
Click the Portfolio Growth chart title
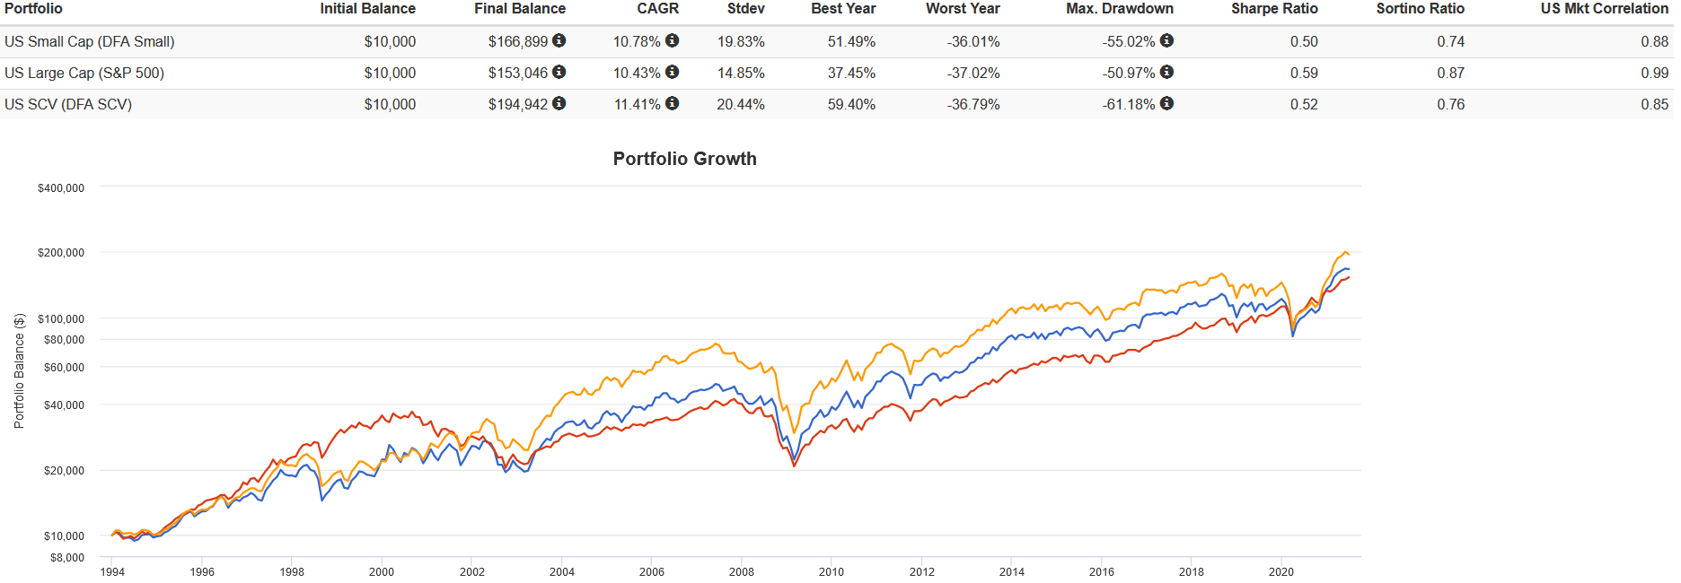(x=684, y=159)
